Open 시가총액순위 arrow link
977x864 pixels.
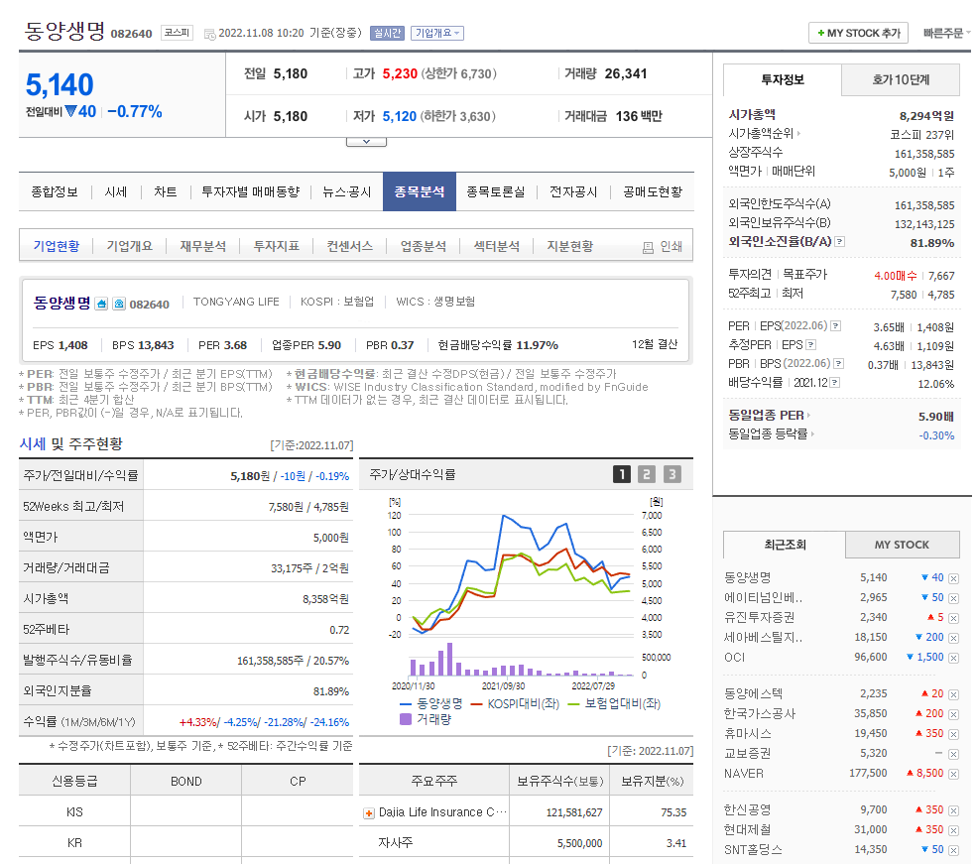(x=798, y=133)
